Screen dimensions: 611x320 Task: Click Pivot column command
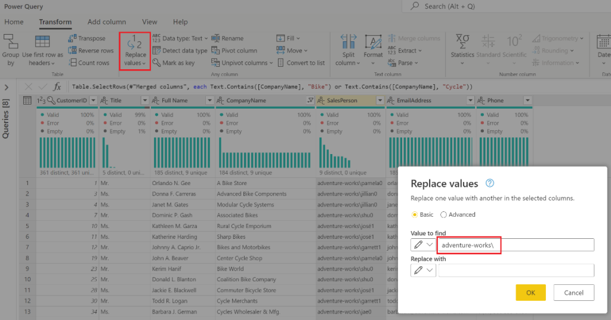(234, 50)
